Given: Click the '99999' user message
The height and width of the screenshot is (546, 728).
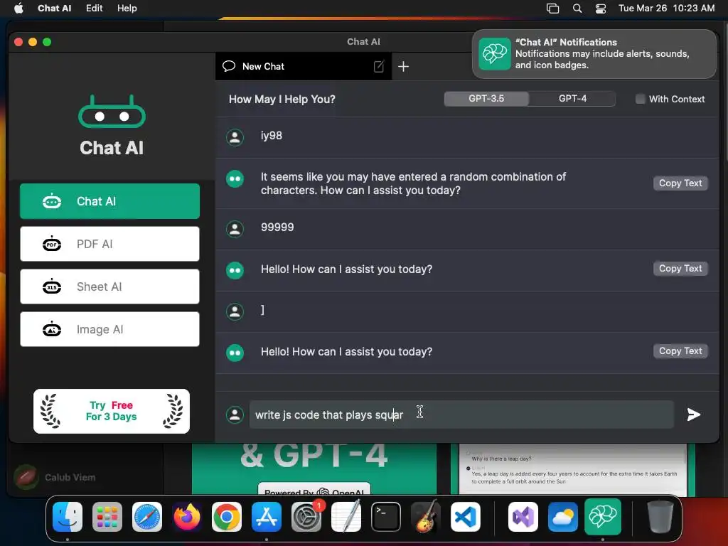Looking at the screenshot, I should [277, 227].
